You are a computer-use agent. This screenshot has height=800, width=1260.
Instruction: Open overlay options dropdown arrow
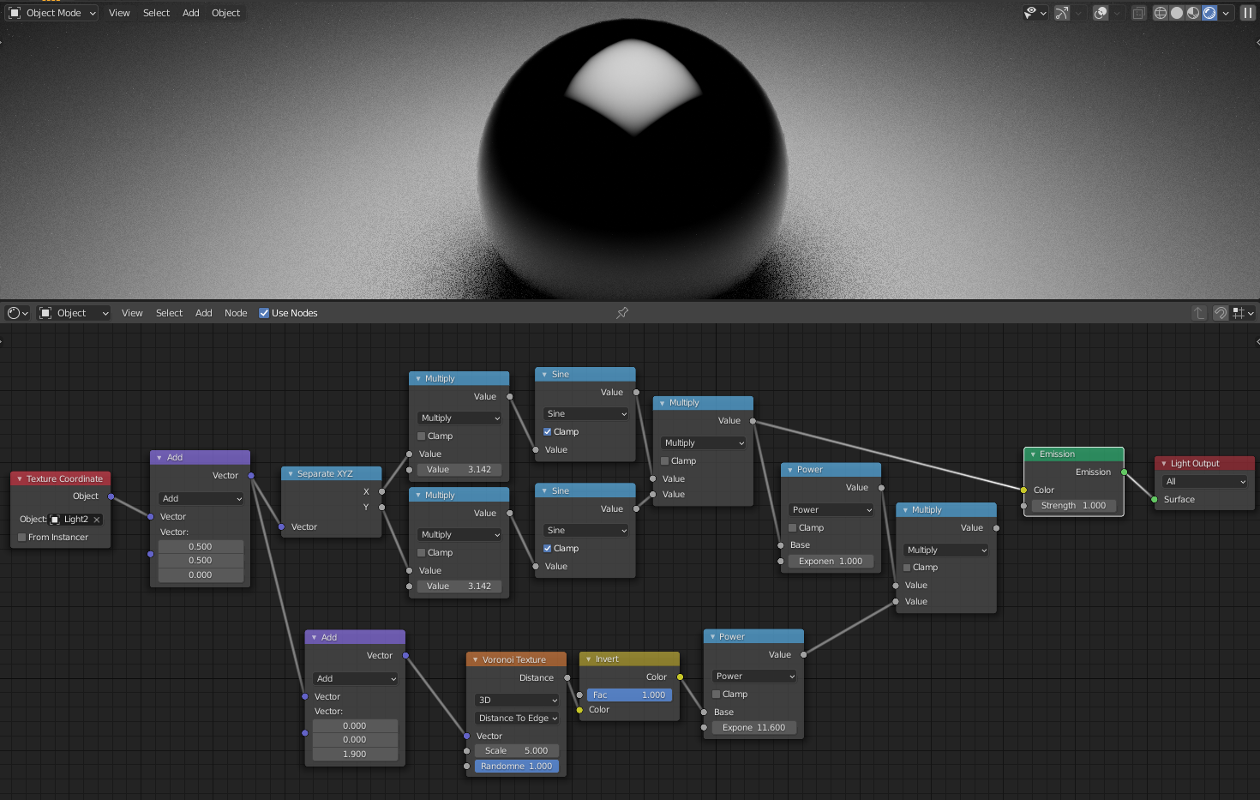point(1117,13)
